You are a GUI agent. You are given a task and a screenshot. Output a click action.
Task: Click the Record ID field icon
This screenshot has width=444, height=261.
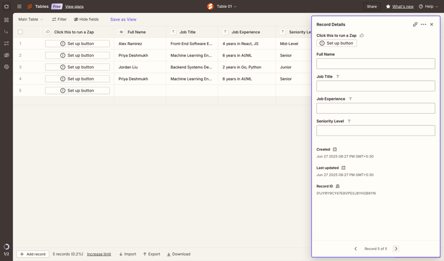[x=337, y=186]
